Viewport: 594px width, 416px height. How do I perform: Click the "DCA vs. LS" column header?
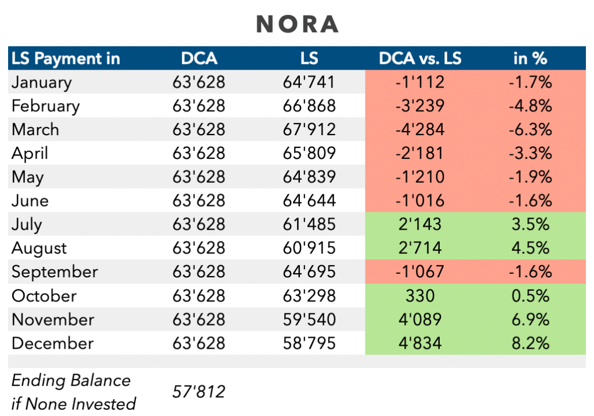tap(420, 59)
